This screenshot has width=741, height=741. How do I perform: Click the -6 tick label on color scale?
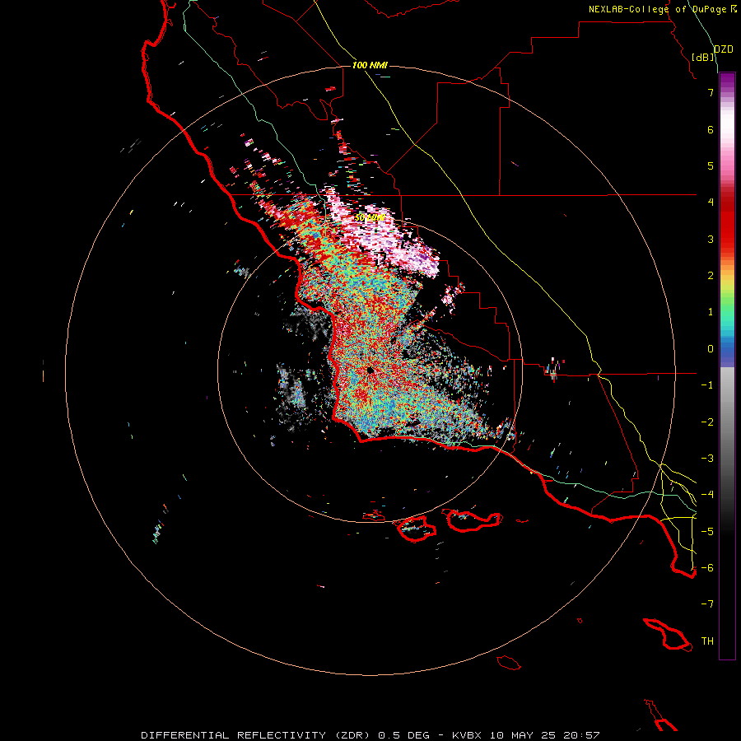(707, 568)
